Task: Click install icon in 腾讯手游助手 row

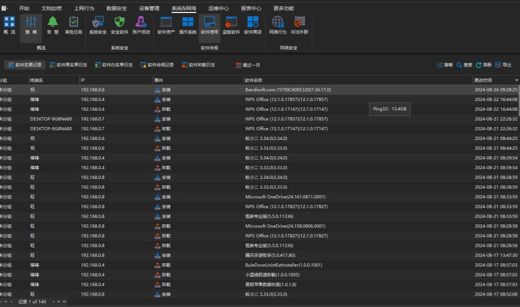Action: tap(158, 256)
